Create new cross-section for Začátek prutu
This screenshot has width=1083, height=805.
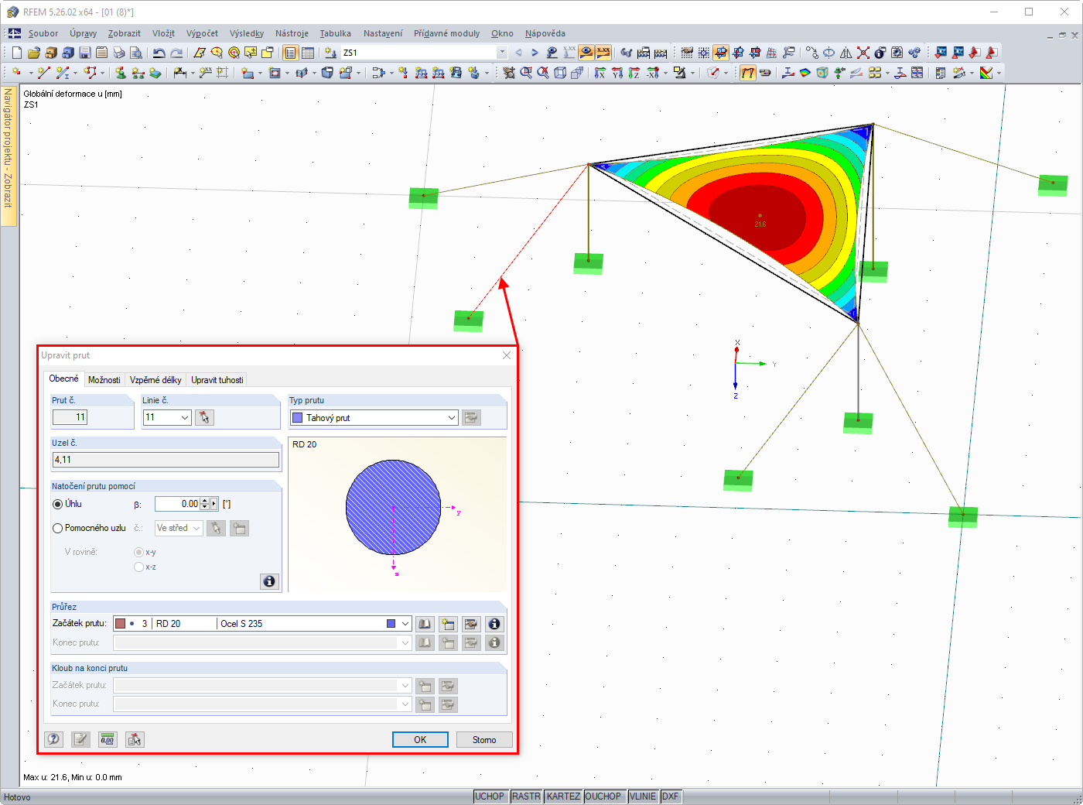pyautogui.click(x=448, y=624)
